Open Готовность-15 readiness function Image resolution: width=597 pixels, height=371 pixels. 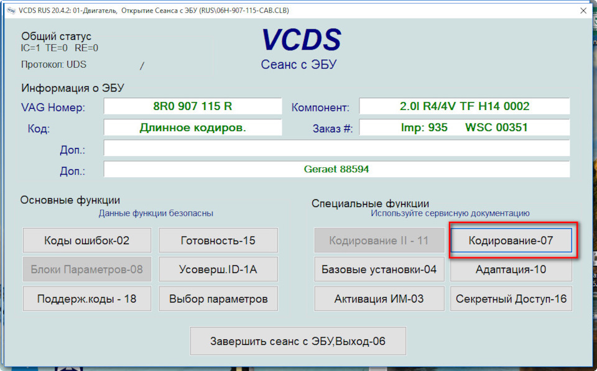(218, 240)
